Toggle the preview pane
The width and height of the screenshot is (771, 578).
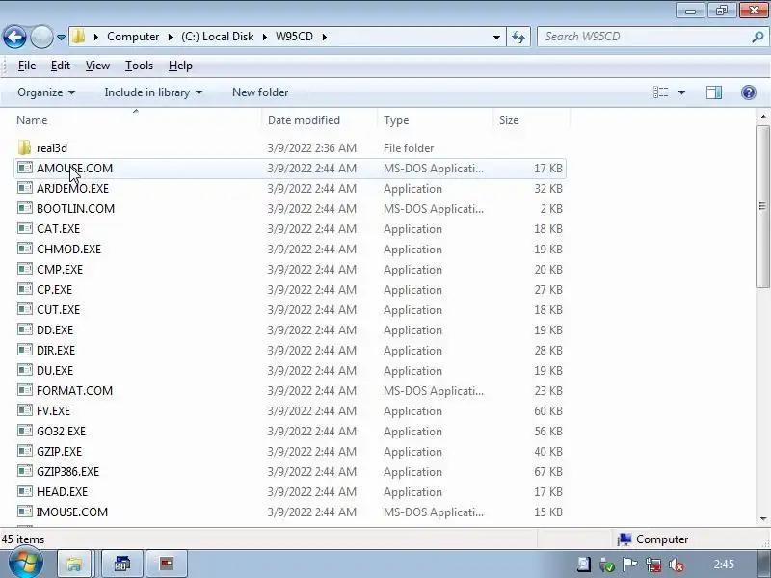(x=714, y=92)
